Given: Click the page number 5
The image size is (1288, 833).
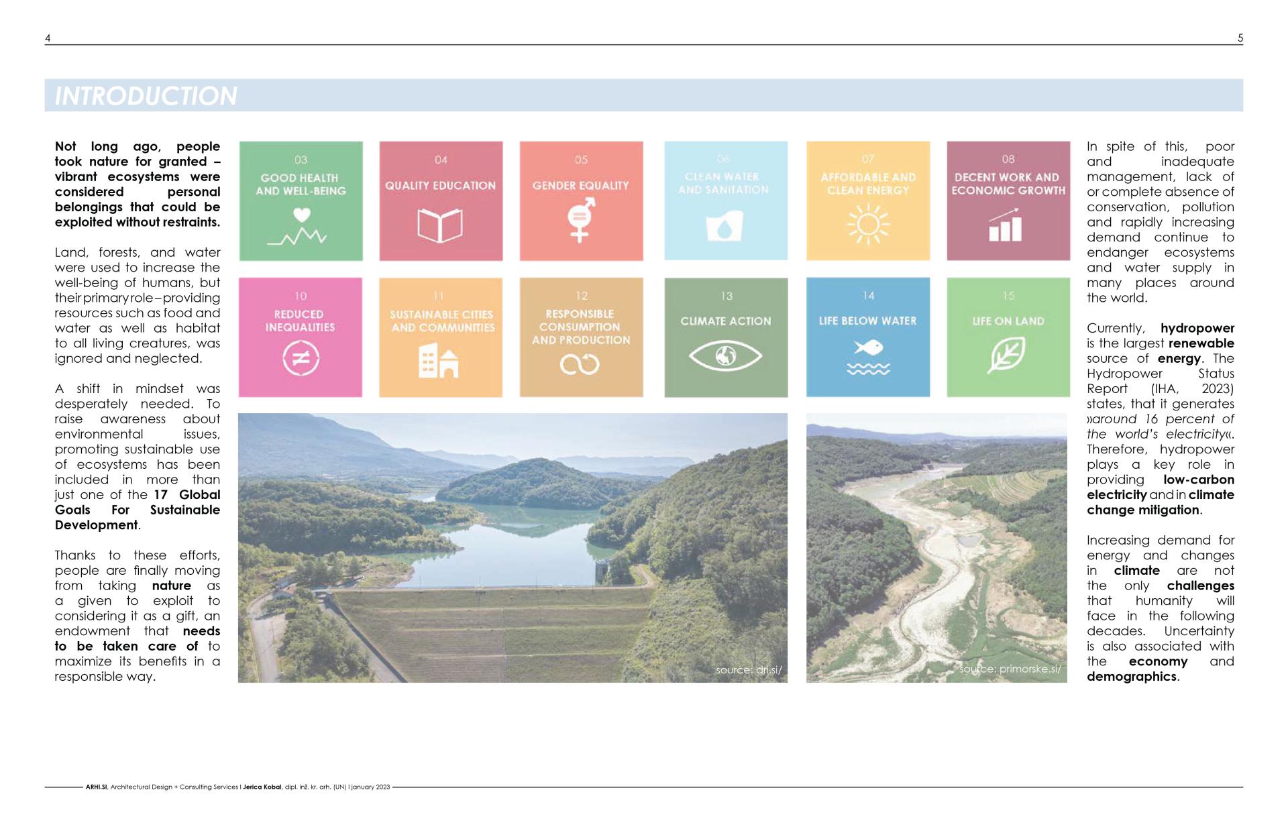Looking at the screenshot, I should tap(1240, 38).
